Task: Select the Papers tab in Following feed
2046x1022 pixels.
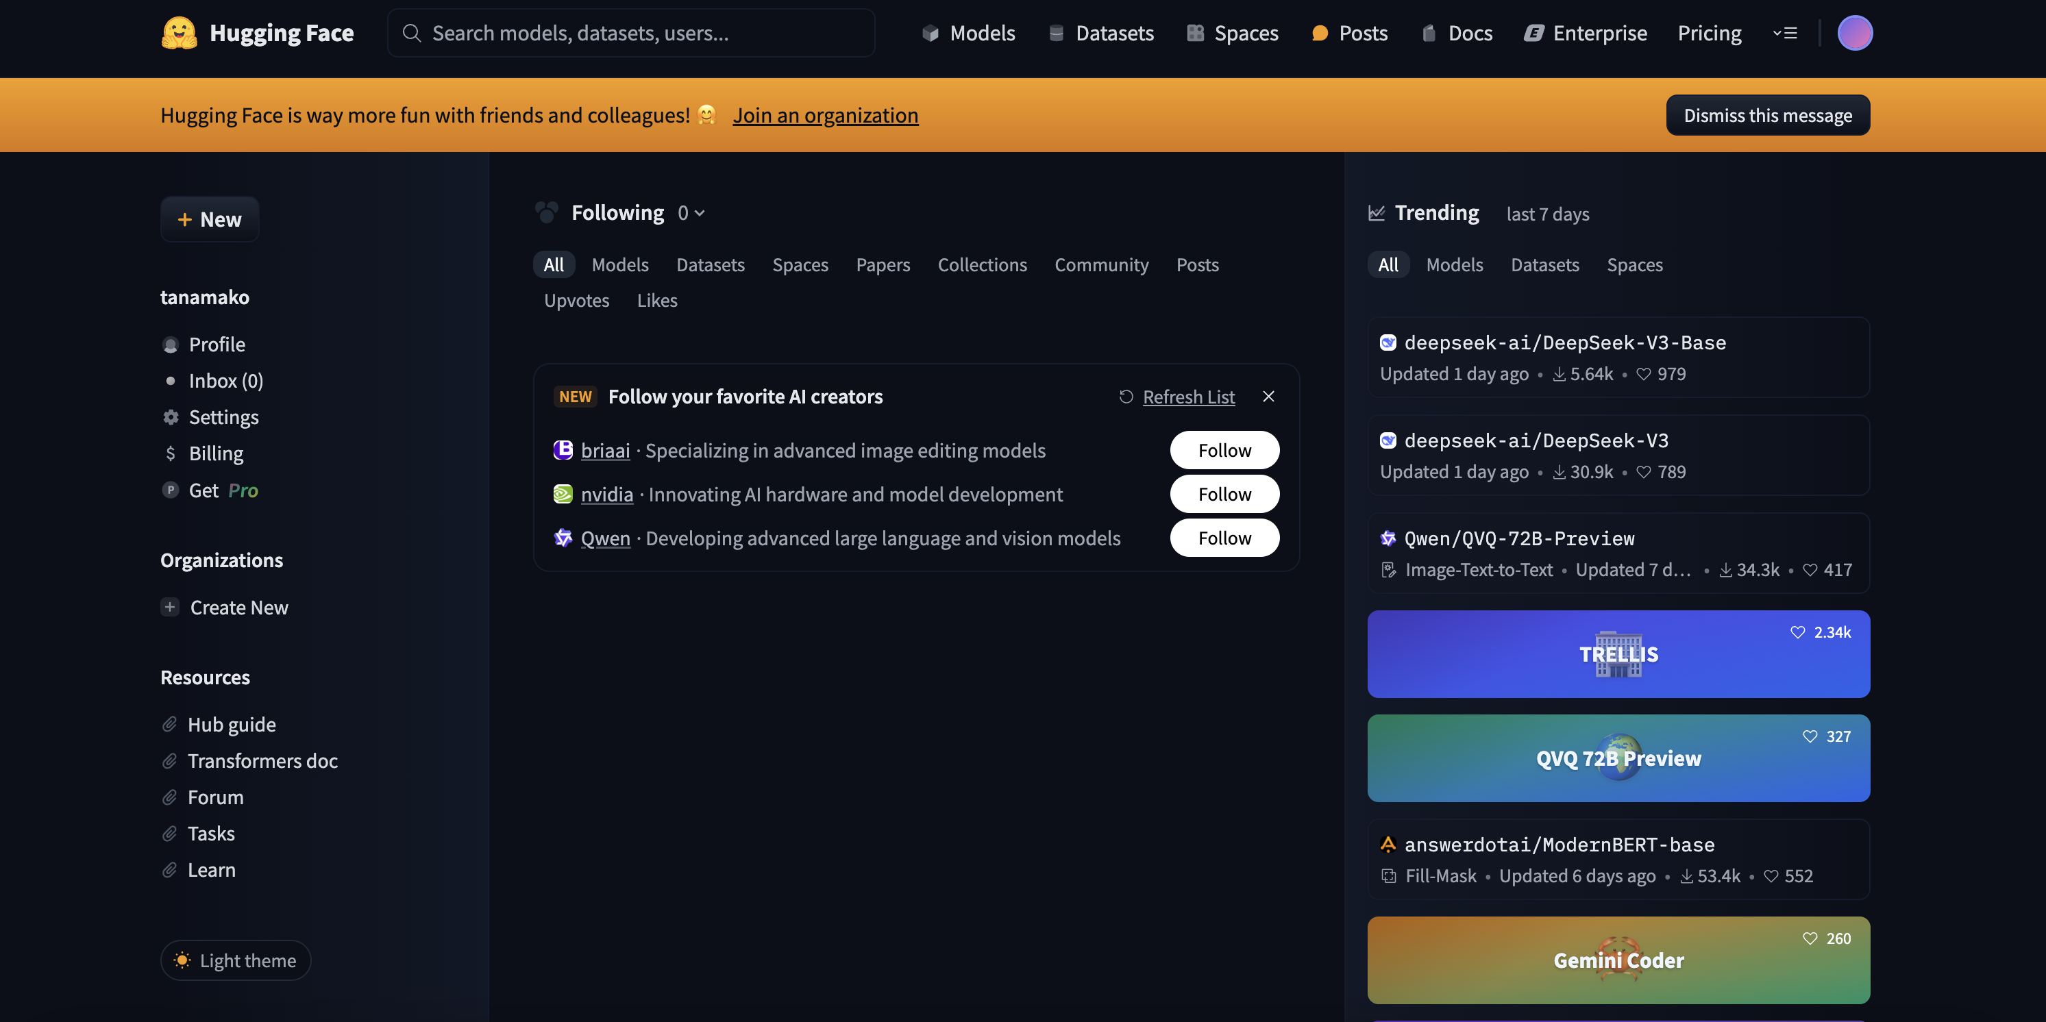Action: click(x=883, y=264)
